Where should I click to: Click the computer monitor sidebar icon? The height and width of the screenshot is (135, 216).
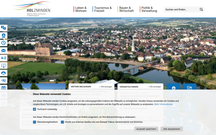[x=4, y=66]
